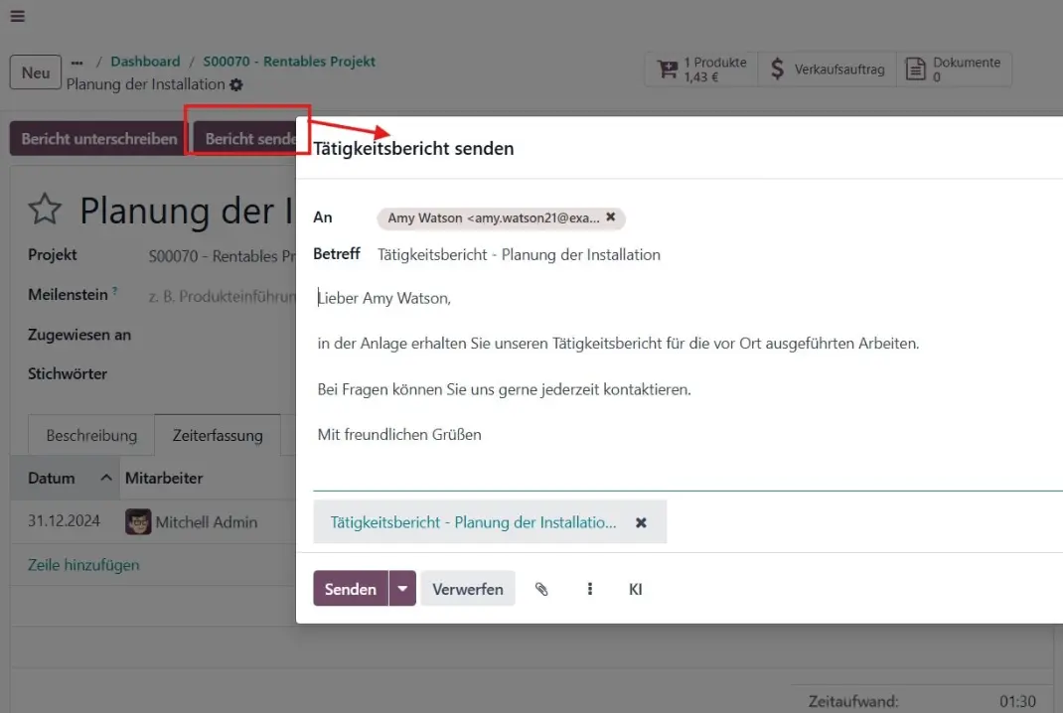
Task: Open the vertical three-dot options menu
Action: click(590, 589)
